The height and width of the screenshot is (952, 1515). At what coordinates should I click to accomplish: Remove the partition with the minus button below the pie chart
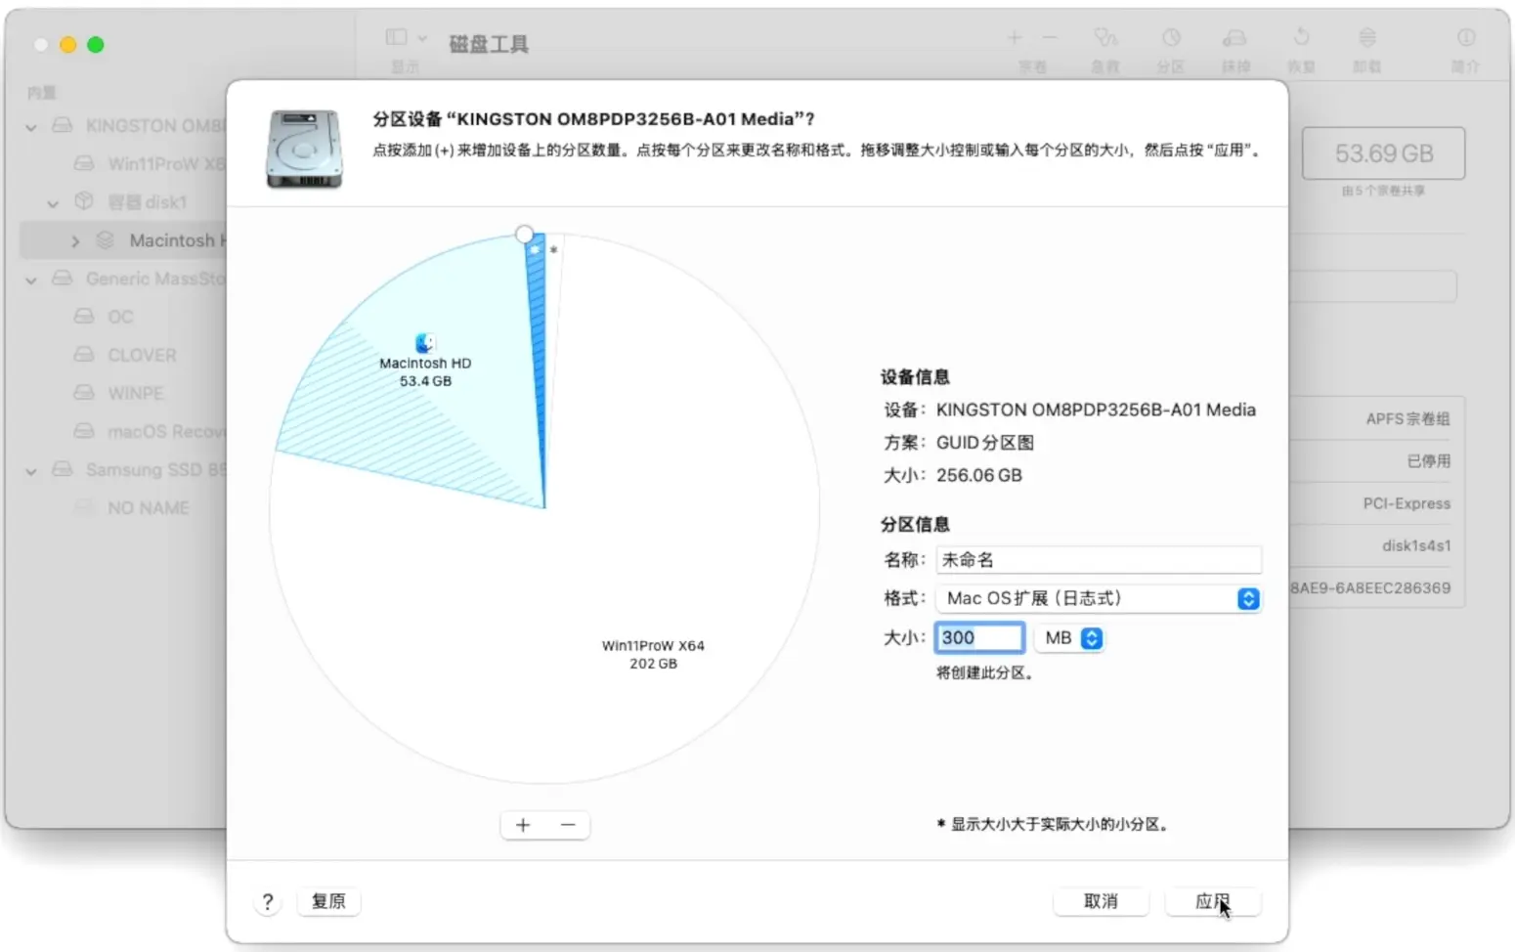(x=568, y=825)
